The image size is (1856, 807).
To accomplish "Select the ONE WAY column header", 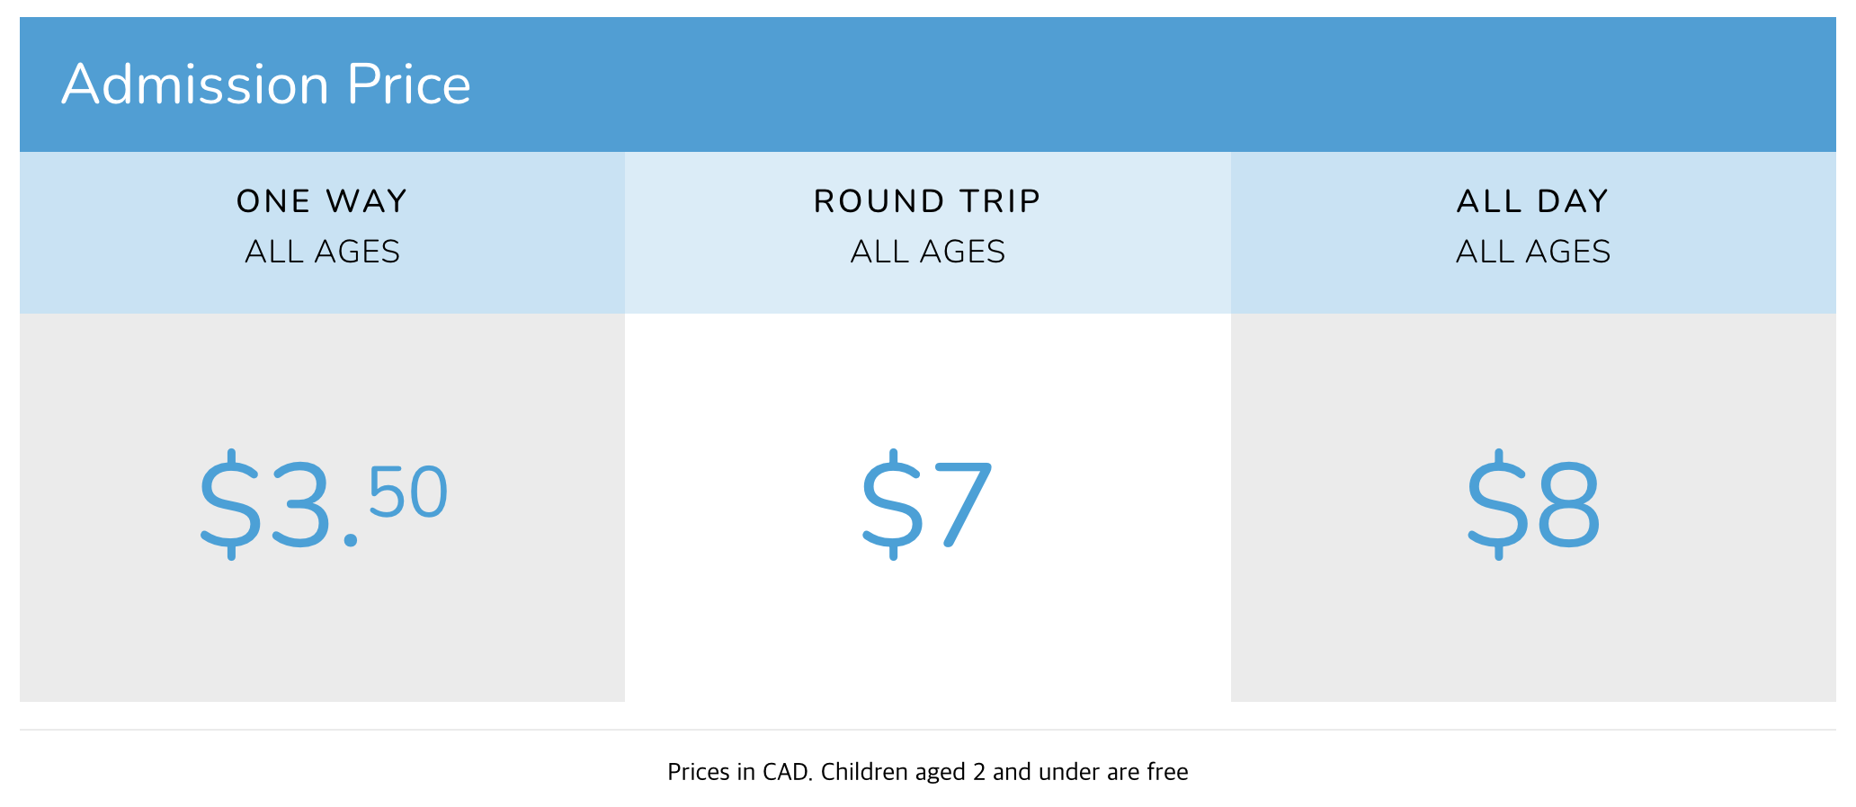I will (x=322, y=201).
